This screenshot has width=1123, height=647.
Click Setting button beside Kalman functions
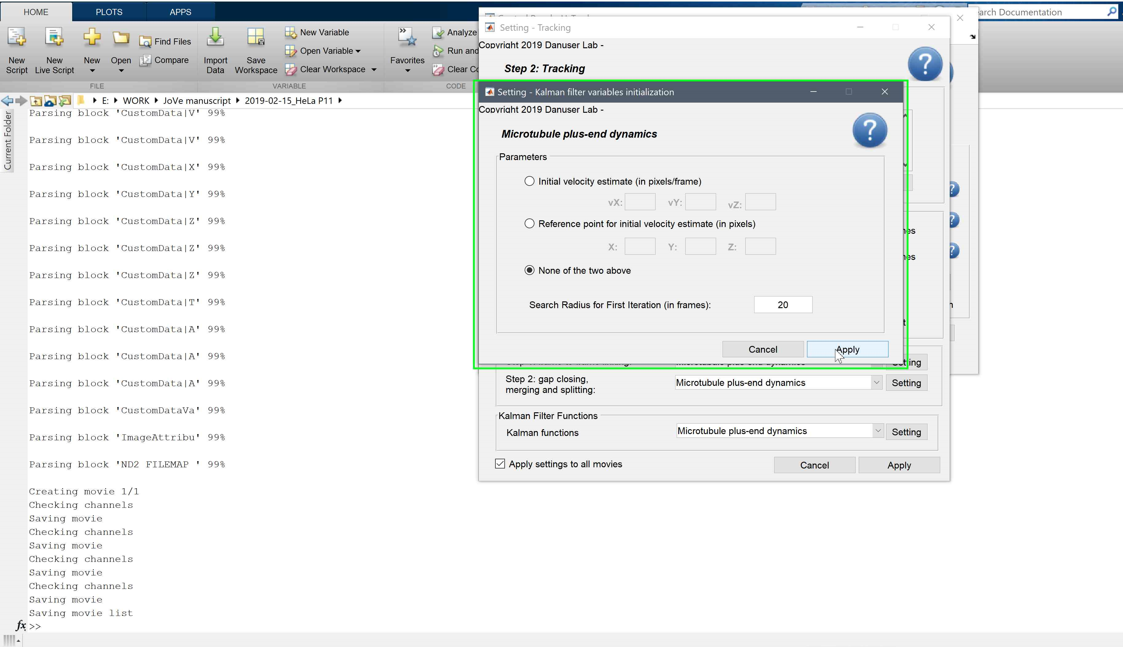[x=906, y=432]
